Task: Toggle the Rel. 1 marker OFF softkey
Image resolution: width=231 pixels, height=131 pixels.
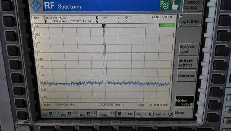Action: point(69,114)
